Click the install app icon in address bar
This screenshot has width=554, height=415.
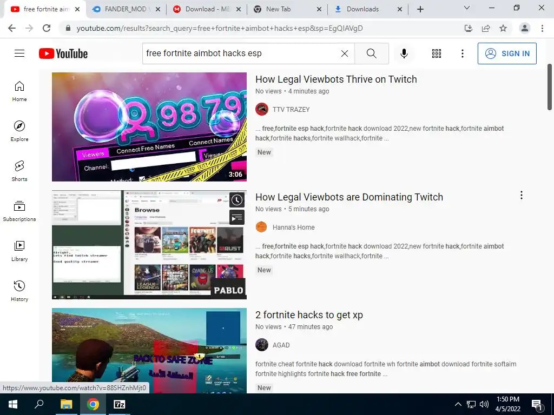(469, 28)
